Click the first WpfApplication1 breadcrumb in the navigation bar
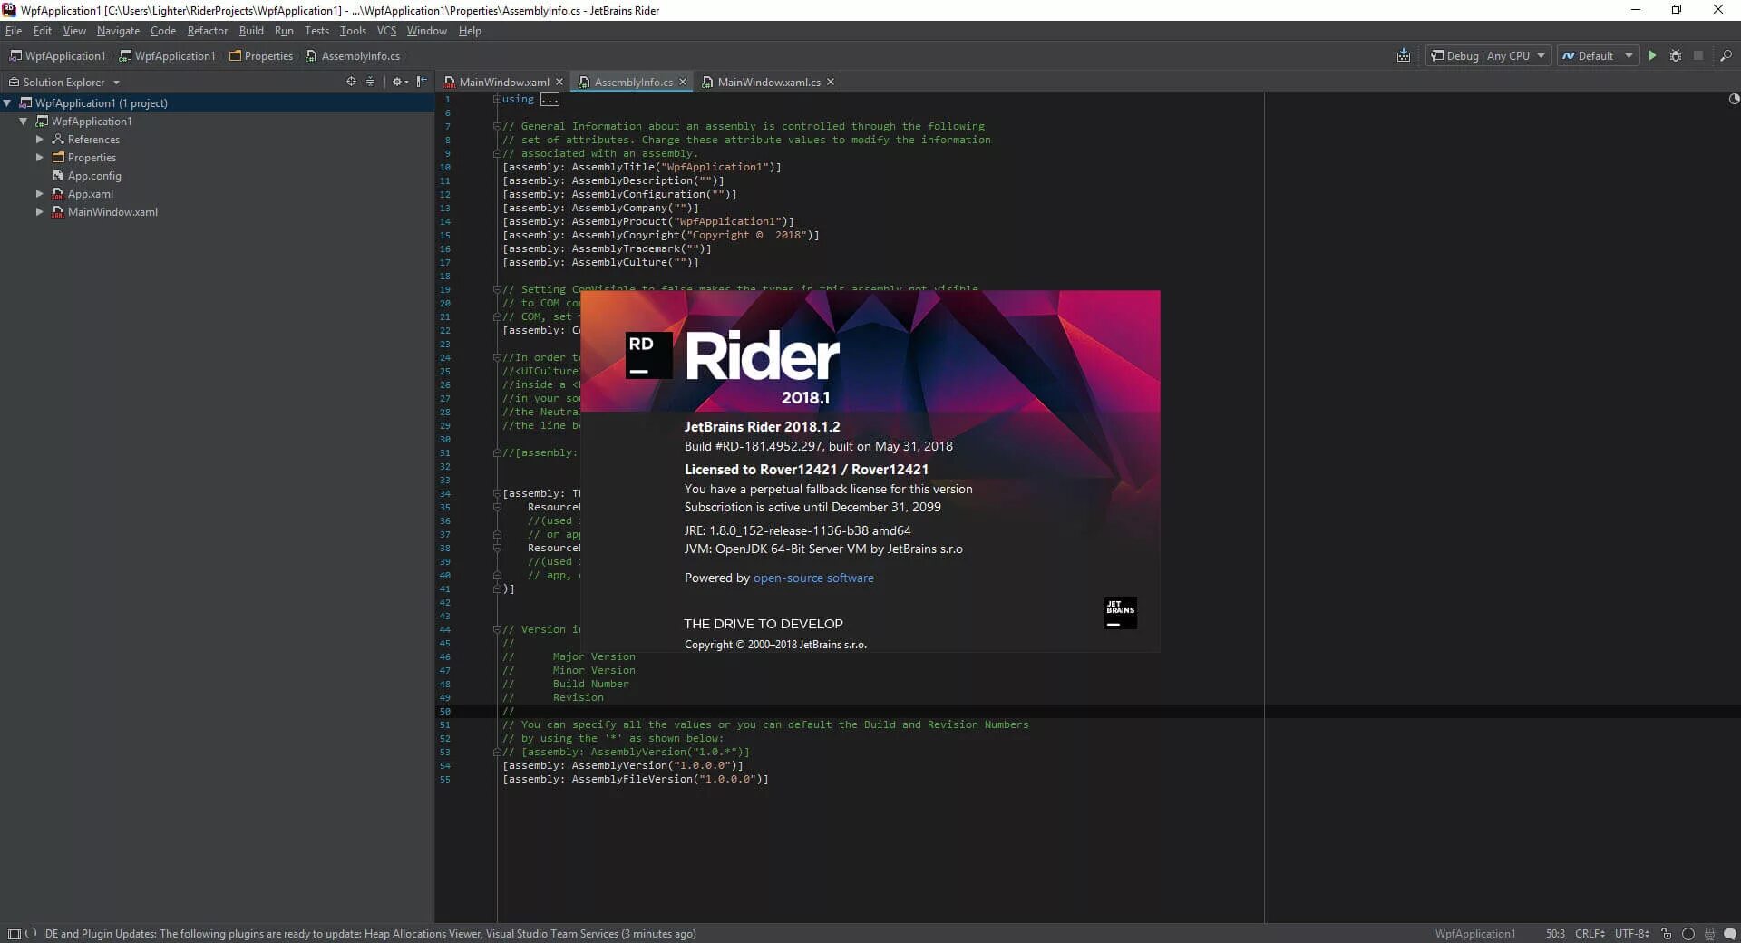 coord(57,56)
